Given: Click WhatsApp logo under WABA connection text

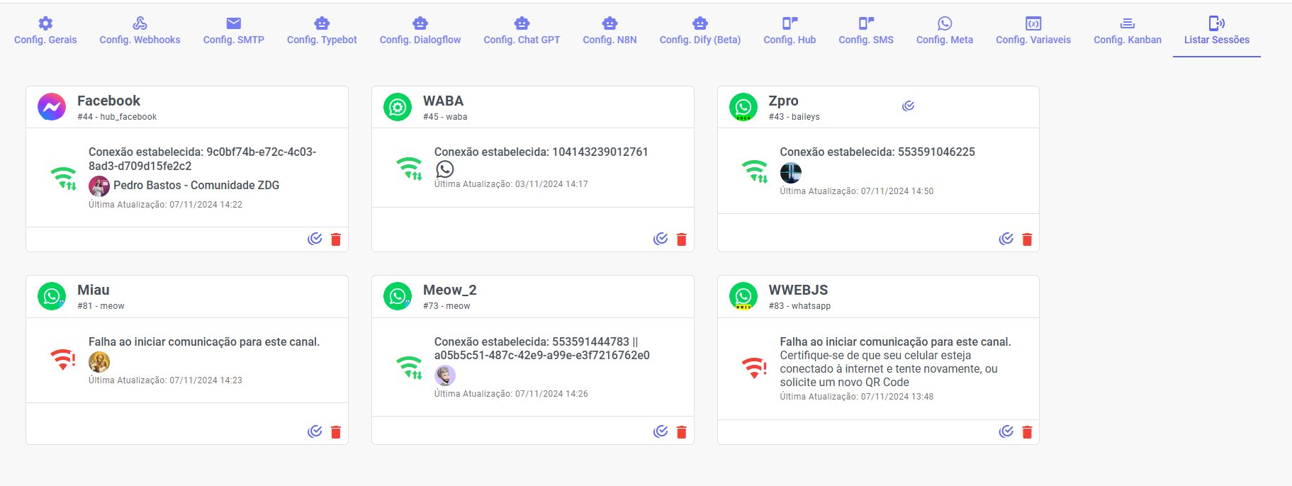Looking at the screenshot, I should coord(444,169).
